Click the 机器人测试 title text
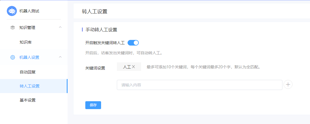Viewport: 310px width, 124px height. coord(29,11)
